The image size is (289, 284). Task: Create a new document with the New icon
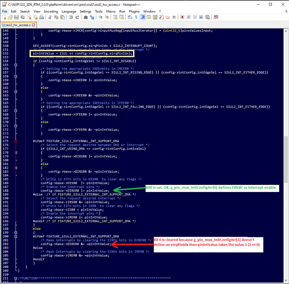(x=4, y=17)
